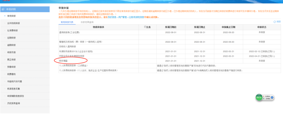
Task: Click 个人所得税申报表（个人合伙、独资企业-生产经营所得申报表） row
Action: coord(170,71)
